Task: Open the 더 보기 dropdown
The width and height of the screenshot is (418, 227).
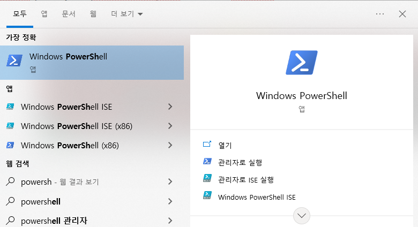Action: pos(127,14)
